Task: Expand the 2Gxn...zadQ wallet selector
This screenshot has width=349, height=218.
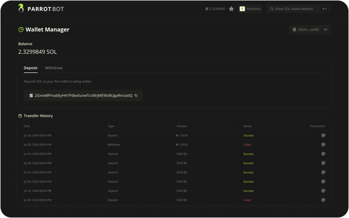Action: point(310,29)
